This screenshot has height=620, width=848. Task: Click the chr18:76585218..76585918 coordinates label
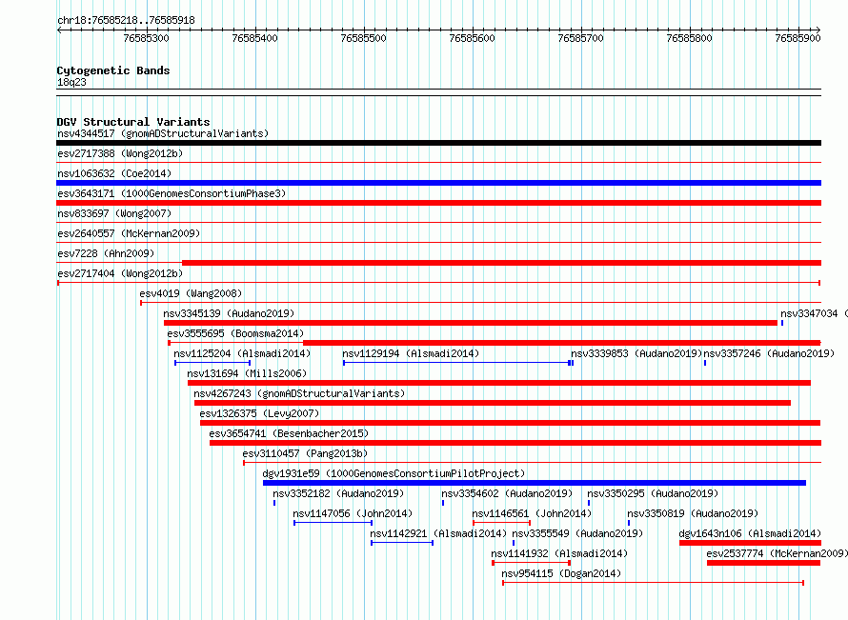click(126, 21)
